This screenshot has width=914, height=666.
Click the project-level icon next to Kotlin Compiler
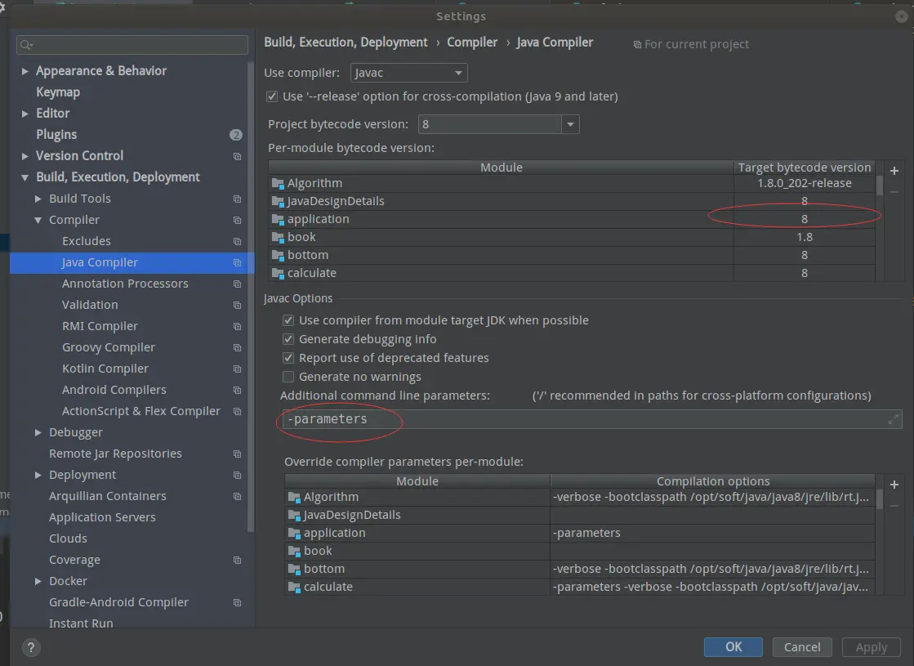(237, 369)
